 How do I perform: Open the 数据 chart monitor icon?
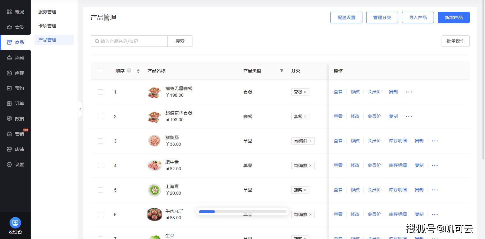[x=9, y=119]
